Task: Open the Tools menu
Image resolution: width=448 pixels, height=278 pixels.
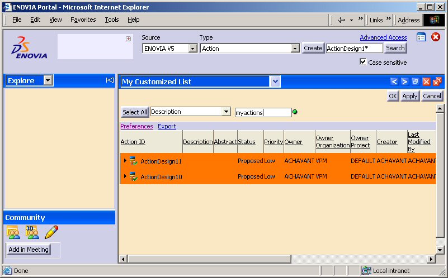Action: (x=112, y=20)
